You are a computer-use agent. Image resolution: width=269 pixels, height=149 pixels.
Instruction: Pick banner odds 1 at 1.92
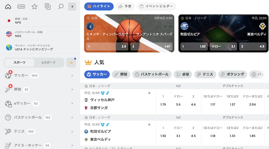(194, 46)
